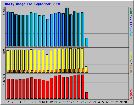Viewport: 134px width, 105px height.
Task: Click green day 27 on the x-axis
Action: (x=110, y=102)
